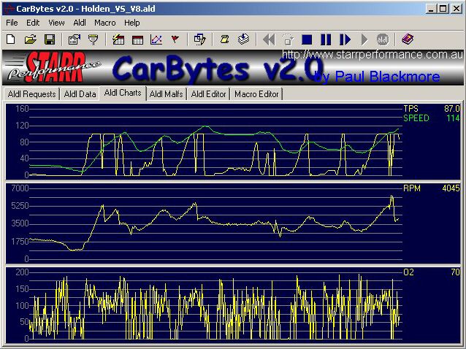Viewport: 466px width, 349px height.
Task: Click the red flag malfunctions icon
Action: [x=175, y=39]
